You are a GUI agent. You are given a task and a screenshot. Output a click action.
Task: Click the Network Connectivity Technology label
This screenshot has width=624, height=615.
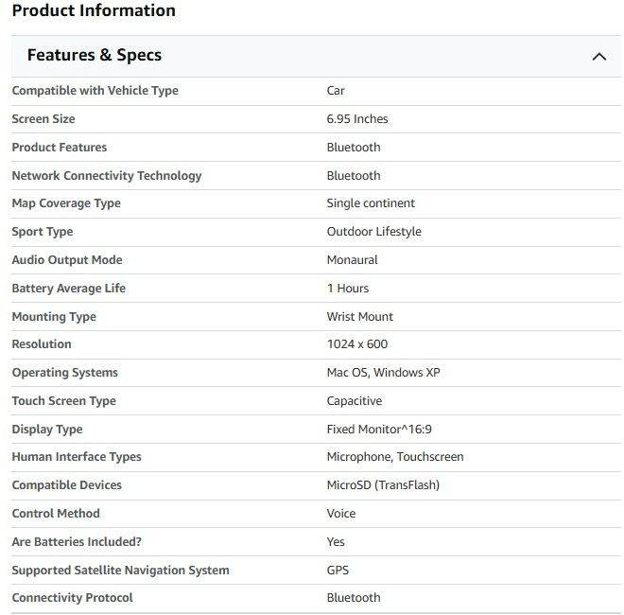click(x=106, y=176)
